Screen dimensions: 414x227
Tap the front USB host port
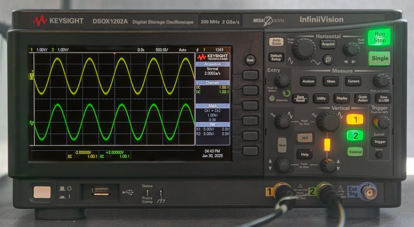pyautogui.click(x=101, y=191)
